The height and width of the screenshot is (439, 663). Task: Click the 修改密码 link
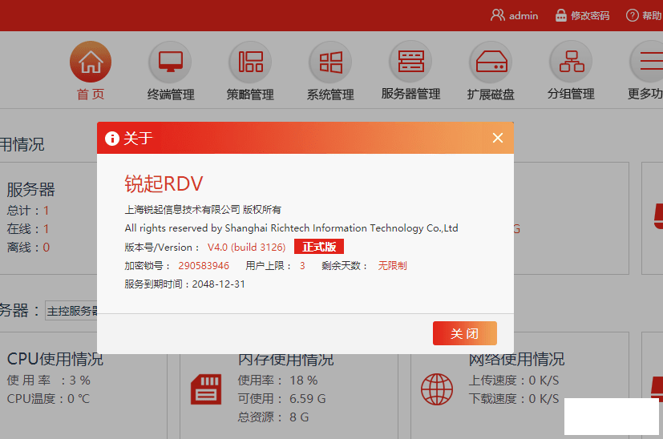pyautogui.click(x=590, y=16)
